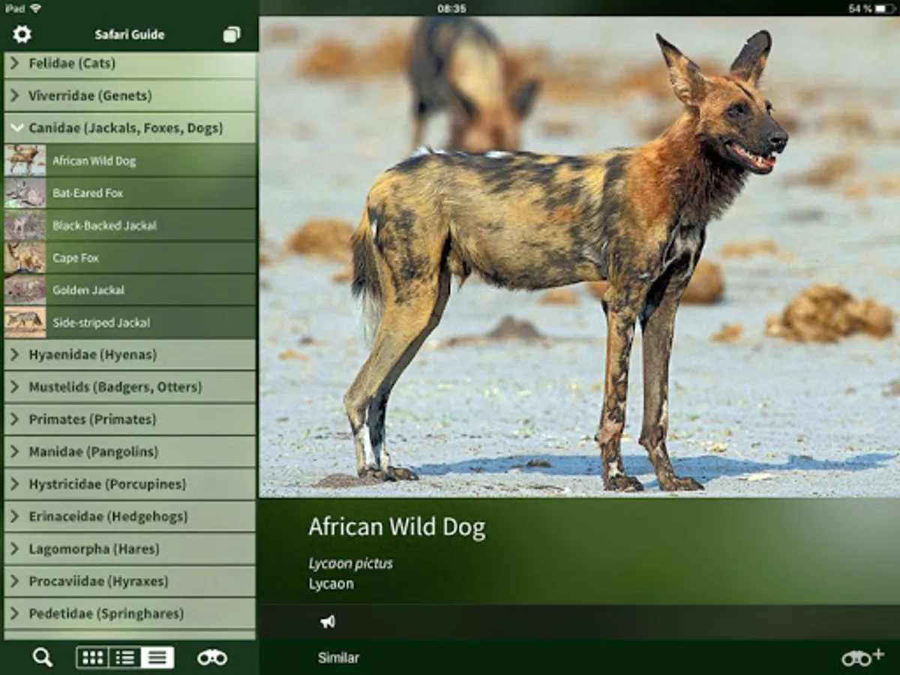
Task: Open settings via the gear icon
Action: [x=22, y=34]
